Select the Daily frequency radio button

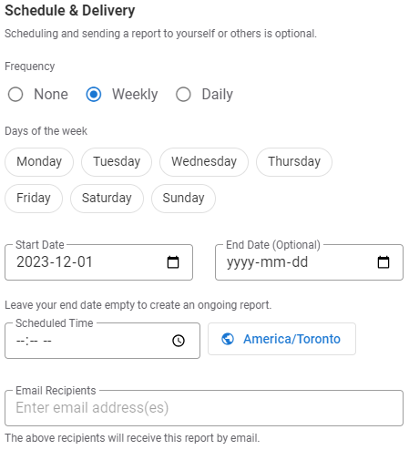183,95
